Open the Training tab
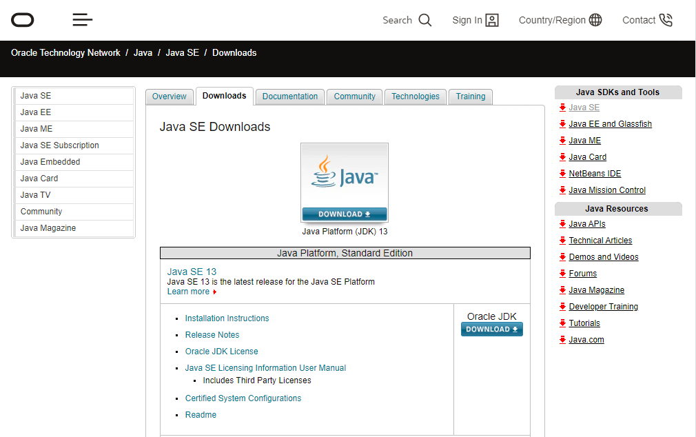The width and height of the screenshot is (696, 437). point(471,96)
